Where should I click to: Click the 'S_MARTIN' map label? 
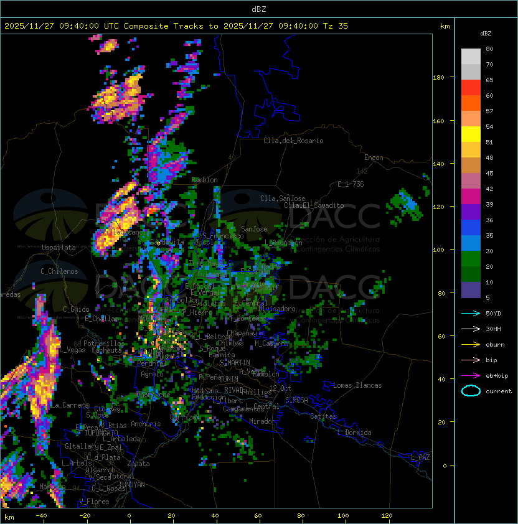235,363
